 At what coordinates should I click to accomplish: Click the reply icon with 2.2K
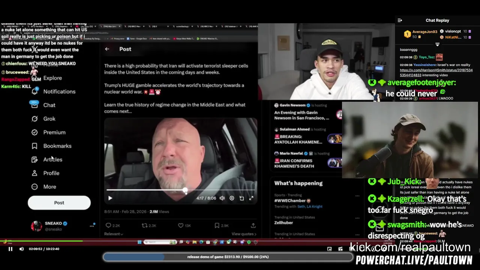(108, 225)
